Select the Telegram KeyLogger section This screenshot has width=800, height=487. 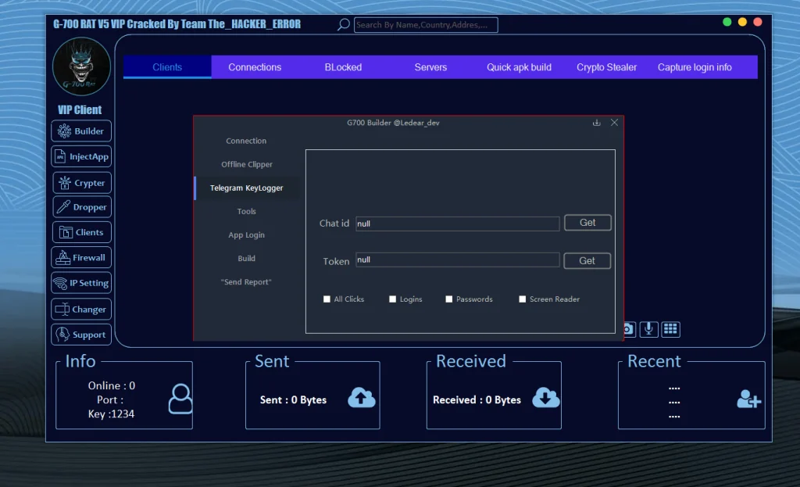point(245,188)
